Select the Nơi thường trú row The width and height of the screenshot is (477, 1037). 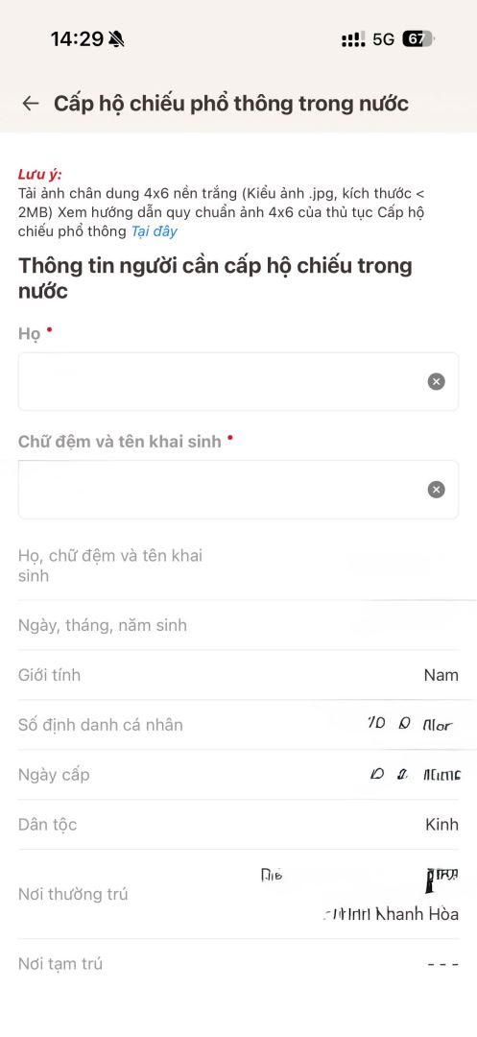tap(238, 894)
